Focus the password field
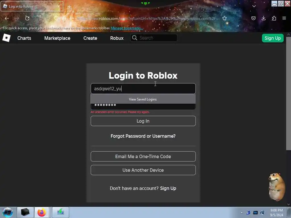 (x=143, y=106)
